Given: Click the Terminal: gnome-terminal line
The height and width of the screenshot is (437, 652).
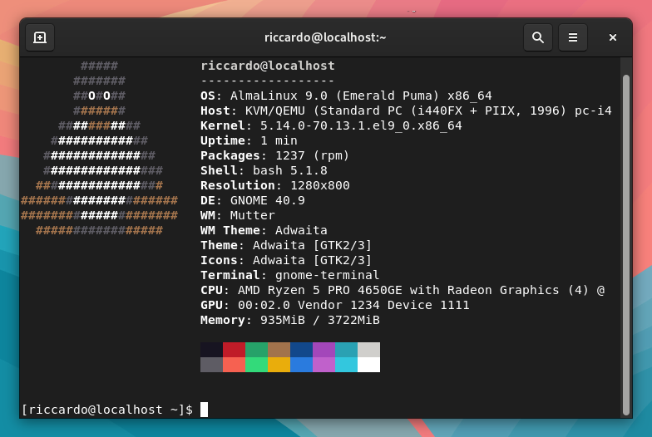Looking at the screenshot, I should (289, 276).
